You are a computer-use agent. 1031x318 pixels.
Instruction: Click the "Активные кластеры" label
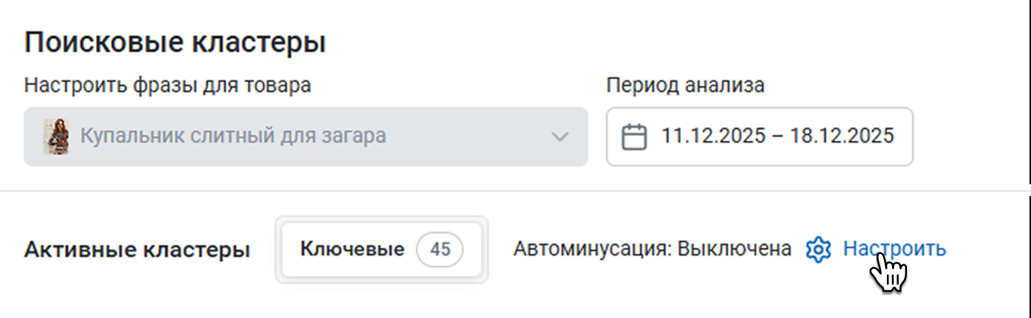137,250
